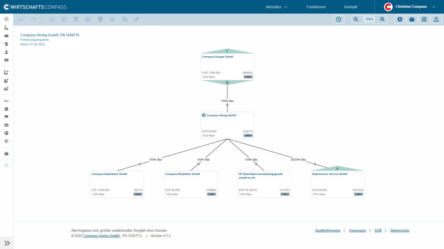The image size is (444, 249).
Task: Select the highlighter brush tool
Action: click(100, 19)
